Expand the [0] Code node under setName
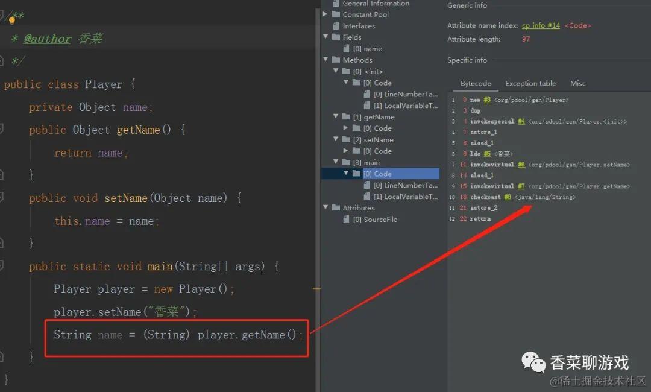 click(346, 151)
